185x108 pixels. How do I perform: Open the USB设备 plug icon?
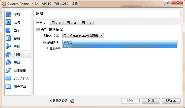(8, 70)
